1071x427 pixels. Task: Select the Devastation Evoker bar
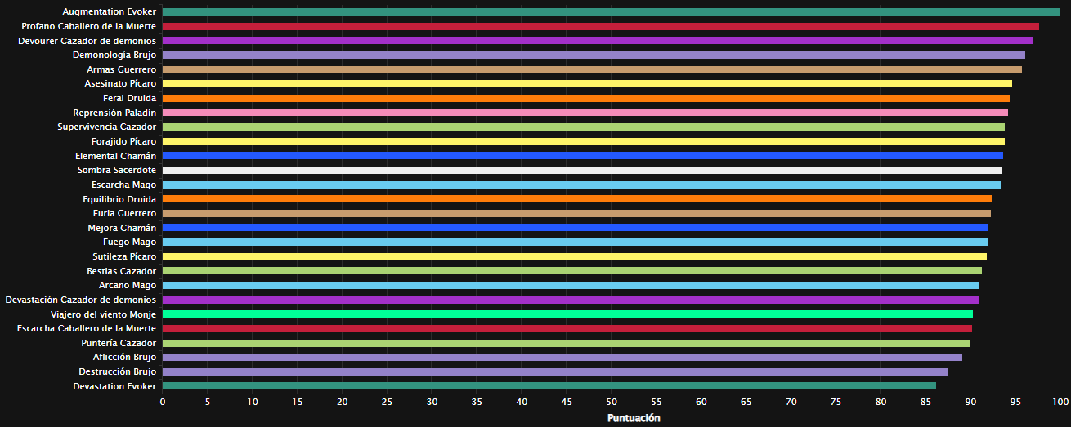549,386
